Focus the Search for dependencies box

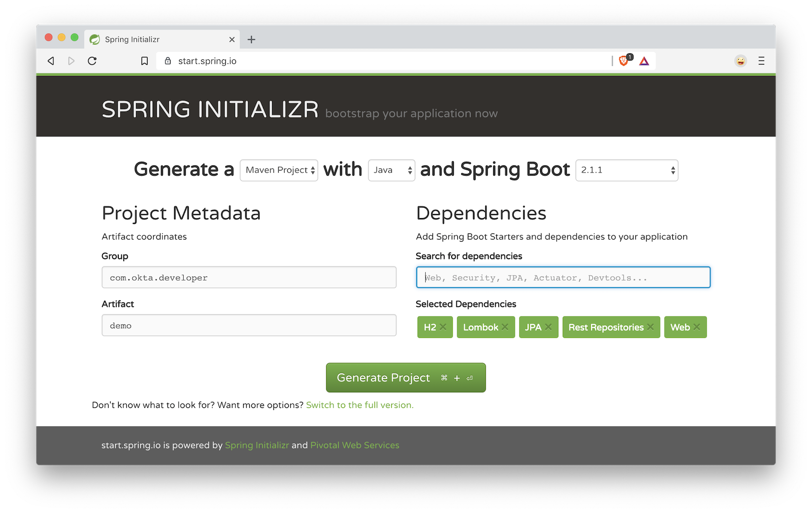click(x=563, y=278)
